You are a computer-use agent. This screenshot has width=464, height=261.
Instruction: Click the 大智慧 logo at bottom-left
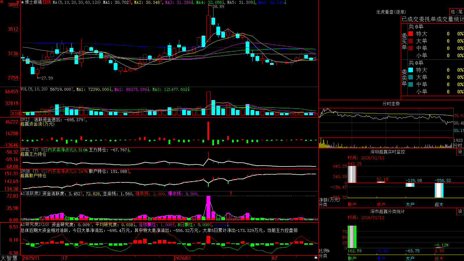coord(9,258)
